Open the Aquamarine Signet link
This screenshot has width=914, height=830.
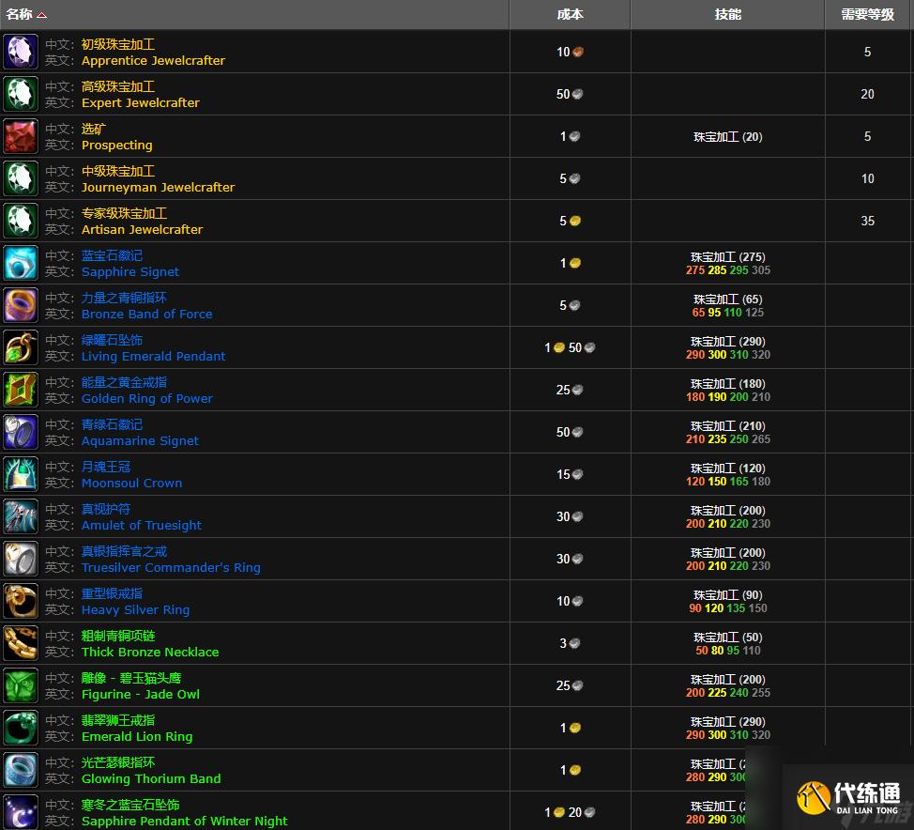pos(140,440)
